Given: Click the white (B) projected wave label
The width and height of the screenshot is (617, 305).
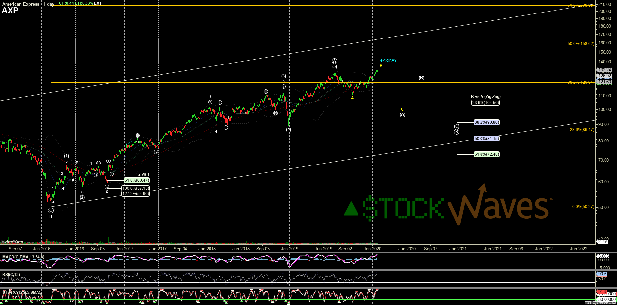Looking at the screenshot, I should (421, 78).
